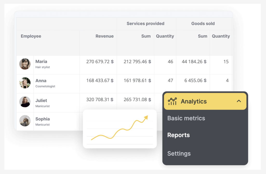266x174 pixels.
Task: Click Anna's profile avatar
Action: [25, 83]
